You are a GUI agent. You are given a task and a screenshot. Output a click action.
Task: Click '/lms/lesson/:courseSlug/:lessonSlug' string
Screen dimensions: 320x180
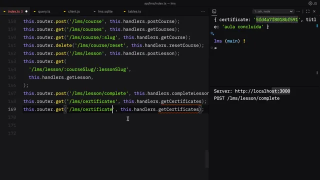[78, 69]
